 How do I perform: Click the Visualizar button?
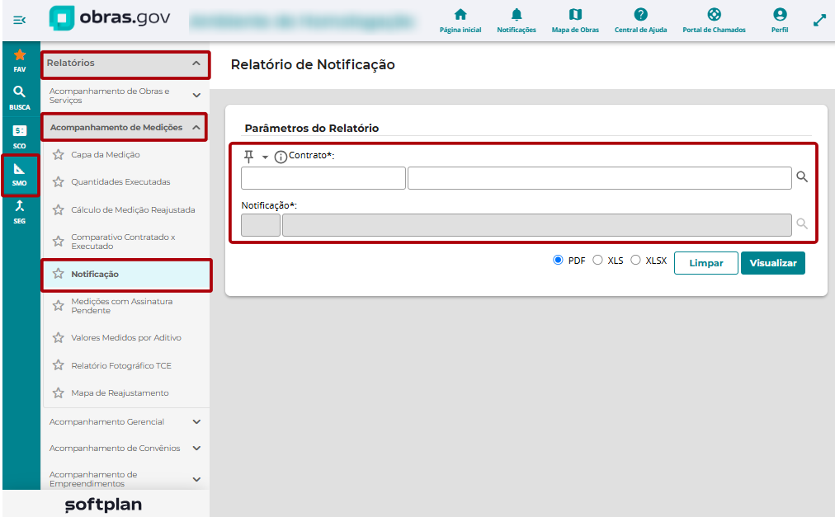(773, 263)
